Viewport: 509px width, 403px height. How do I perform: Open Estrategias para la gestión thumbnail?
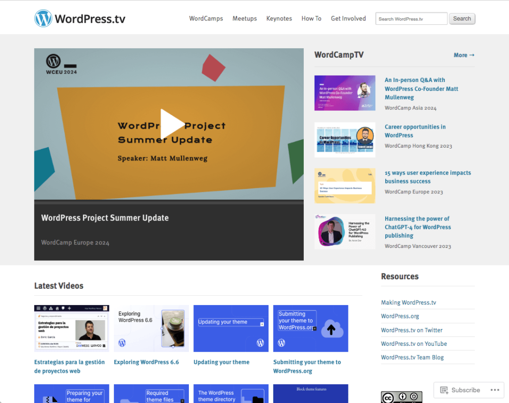[x=72, y=328]
